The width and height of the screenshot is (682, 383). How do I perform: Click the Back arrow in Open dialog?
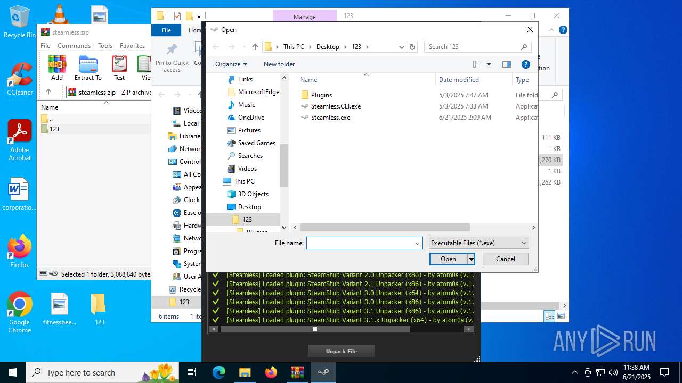[216, 47]
